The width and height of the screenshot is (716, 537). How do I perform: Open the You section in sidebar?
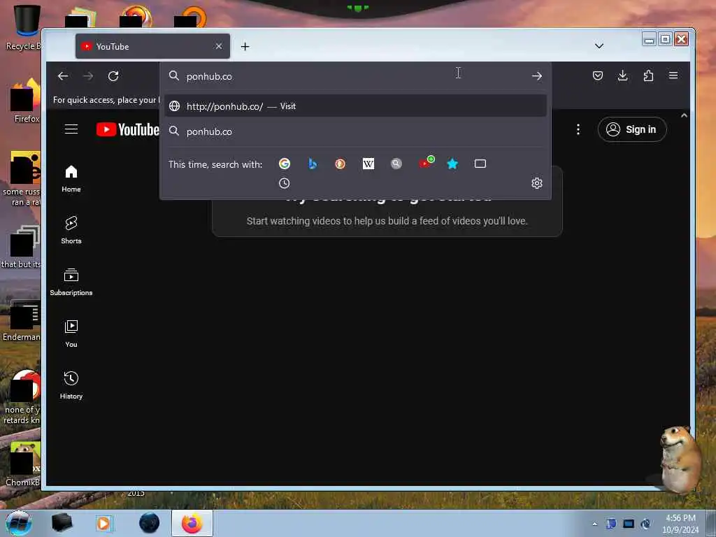point(71,334)
